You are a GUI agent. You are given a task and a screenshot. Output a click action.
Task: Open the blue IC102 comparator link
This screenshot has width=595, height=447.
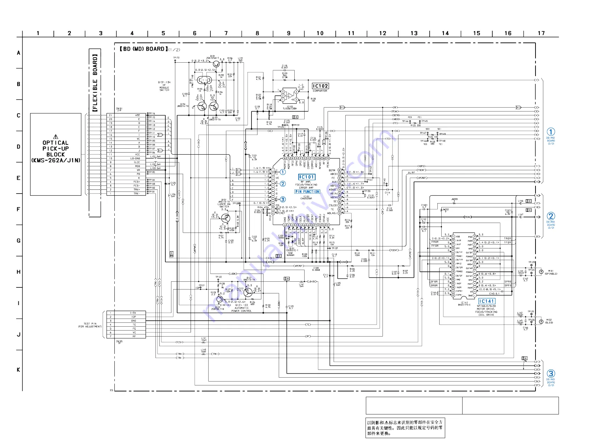320,86
